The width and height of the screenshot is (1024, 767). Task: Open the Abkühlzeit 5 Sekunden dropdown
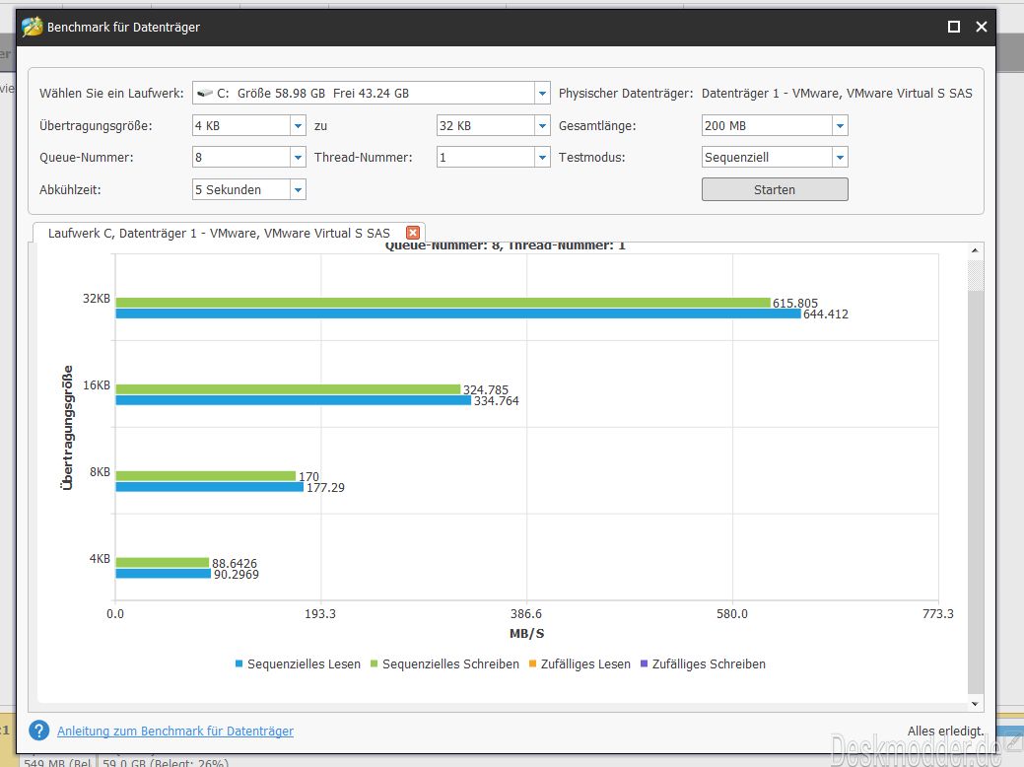coord(298,189)
